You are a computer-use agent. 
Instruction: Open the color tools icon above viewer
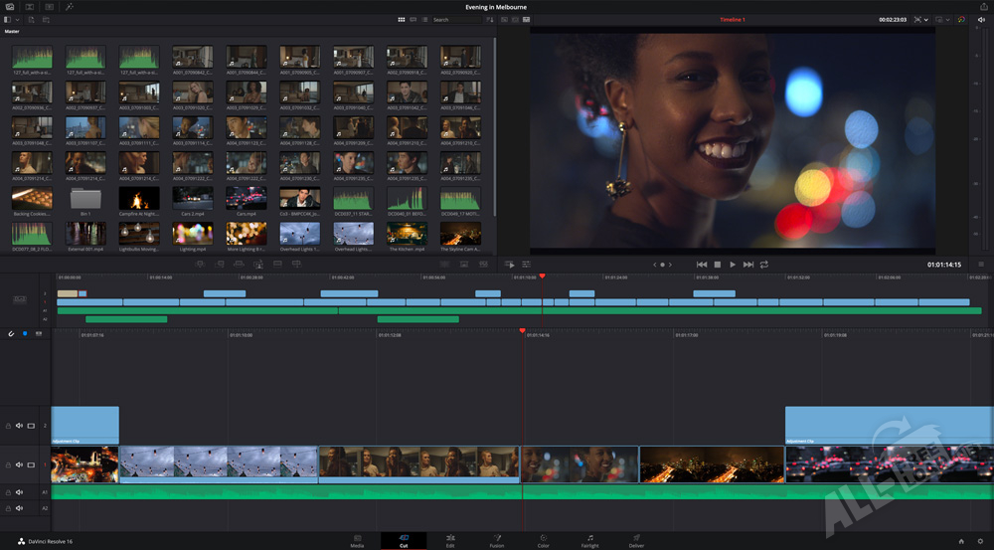point(961,19)
